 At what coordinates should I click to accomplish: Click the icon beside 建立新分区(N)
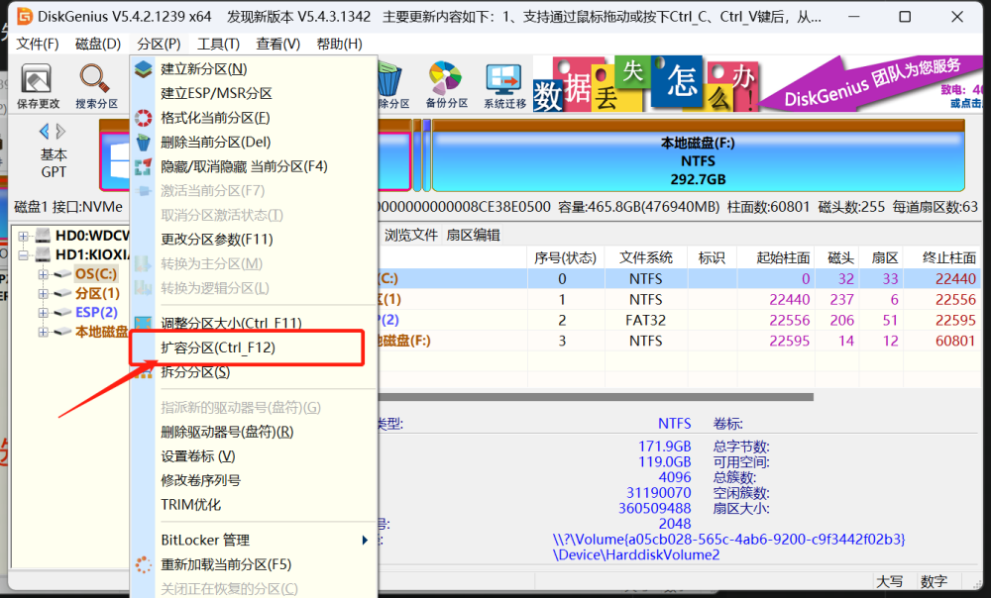[144, 69]
